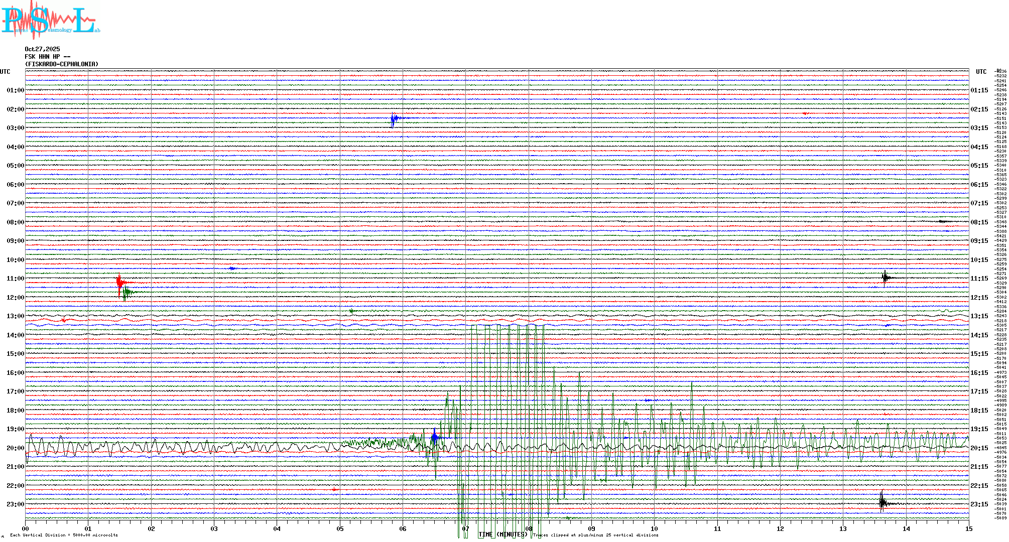This screenshot has height=542, width=1009.
Task: Click the Oct27,2025 date label
Action: pos(42,49)
